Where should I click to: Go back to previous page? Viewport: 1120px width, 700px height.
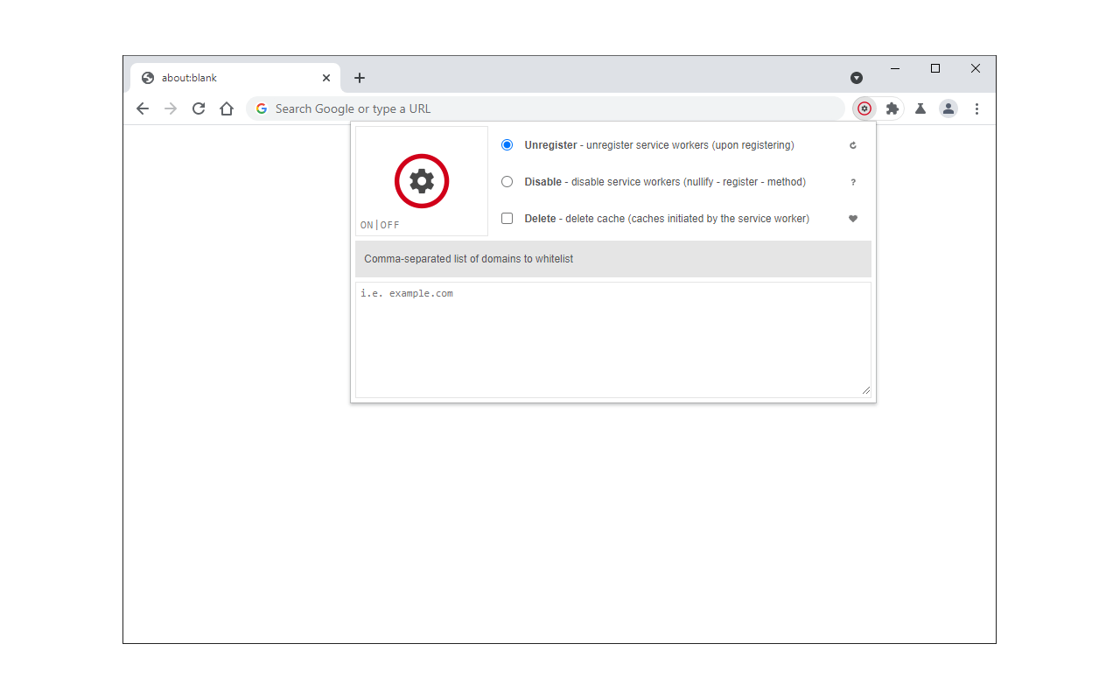[x=143, y=108]
